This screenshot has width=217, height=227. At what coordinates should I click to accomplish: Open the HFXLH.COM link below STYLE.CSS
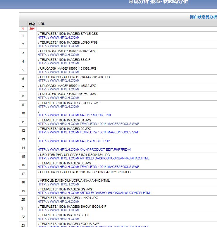pyautogui.click(x=58, y=37)
